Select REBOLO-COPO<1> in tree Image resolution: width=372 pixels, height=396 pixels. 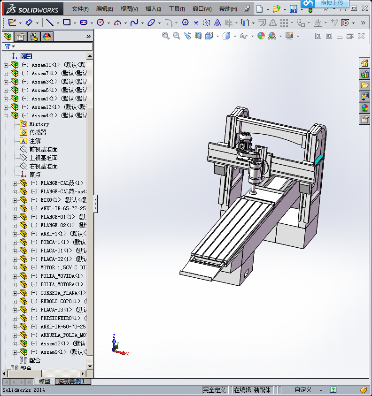(61, 301)
